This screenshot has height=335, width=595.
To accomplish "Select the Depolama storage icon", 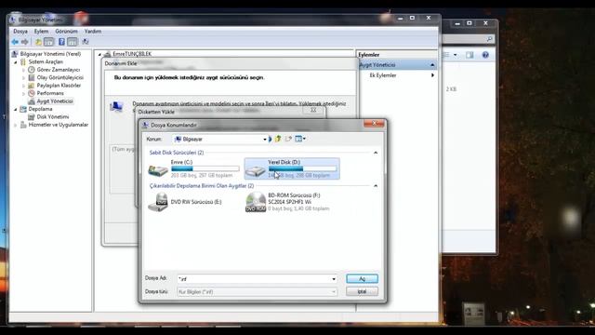I will pyautogui.click(x=23, y=109).
